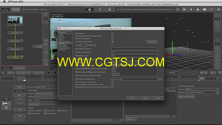Open the Current clip Input 1 dropdown
The width and height of the screenshot is (222, 125).
click(47, 87)
